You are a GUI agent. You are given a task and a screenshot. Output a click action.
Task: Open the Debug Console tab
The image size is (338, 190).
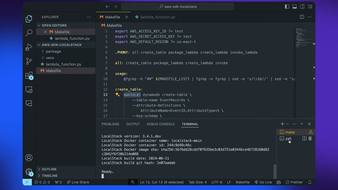pyautogui.click(x=161, y=124)
